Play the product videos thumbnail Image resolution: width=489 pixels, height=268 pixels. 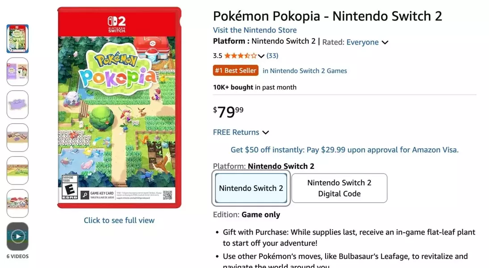coord(17,236)
